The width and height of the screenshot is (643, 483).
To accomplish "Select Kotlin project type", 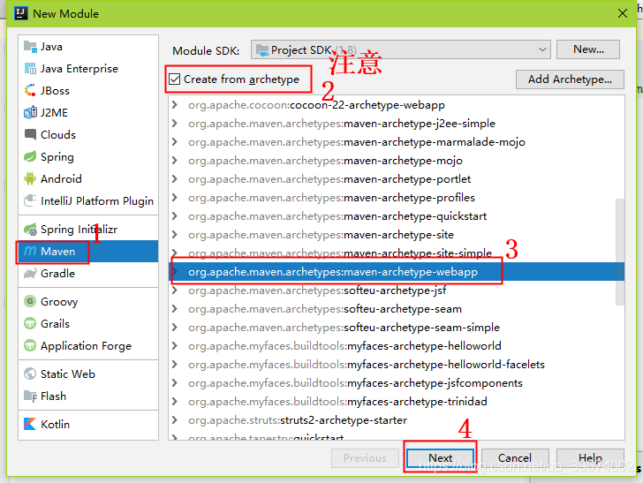I will tap(88, 424).
